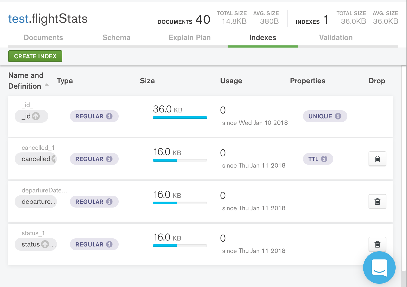The image size is (407, 287).
Task: Go to the Explain Plan tab
Action: (x=190, y=38)
